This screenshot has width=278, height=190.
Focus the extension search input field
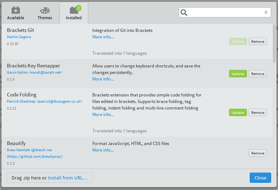point(225,12)
